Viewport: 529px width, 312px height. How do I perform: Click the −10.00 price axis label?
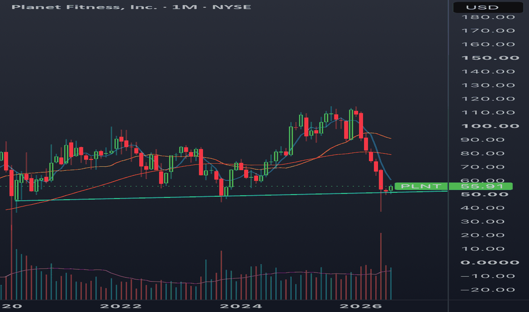488,276
